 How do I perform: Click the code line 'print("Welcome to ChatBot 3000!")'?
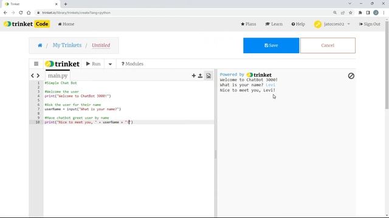click(78, 96)
